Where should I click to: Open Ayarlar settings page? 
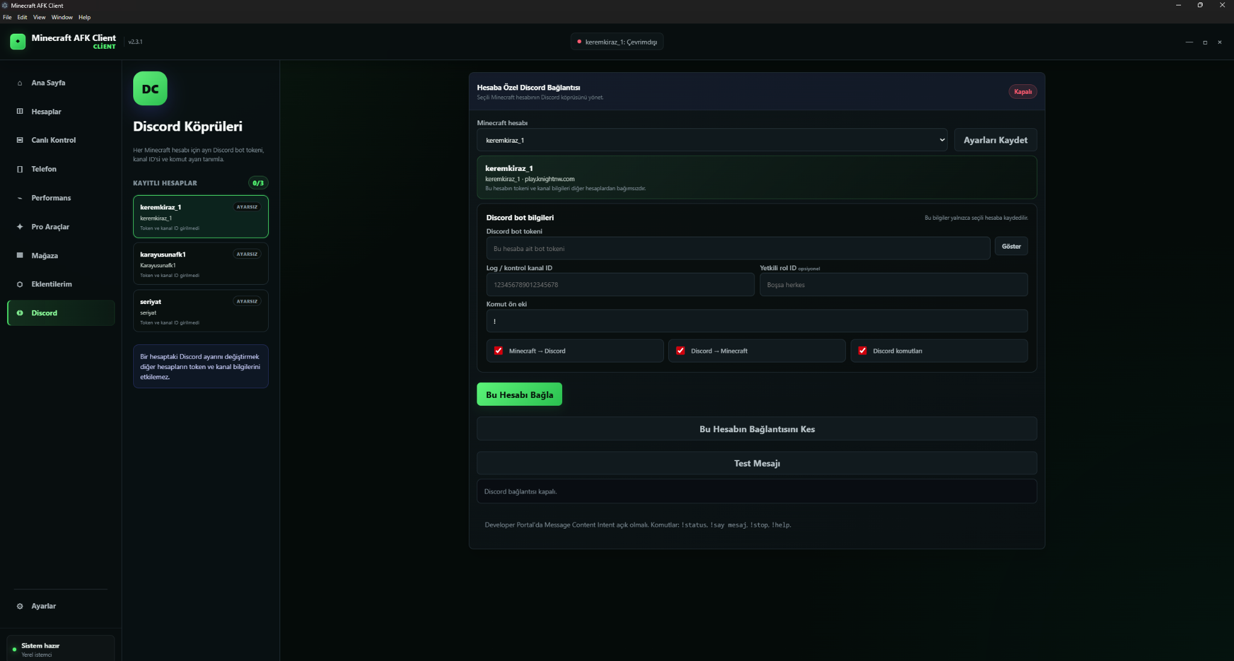61,606
